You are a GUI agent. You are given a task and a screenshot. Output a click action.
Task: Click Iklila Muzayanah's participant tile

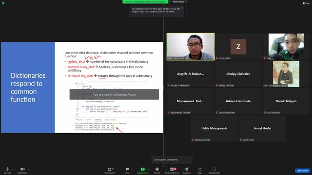click(214, 128)
